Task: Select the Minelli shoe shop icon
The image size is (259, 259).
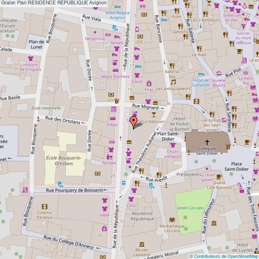Action: click(117, 37)
